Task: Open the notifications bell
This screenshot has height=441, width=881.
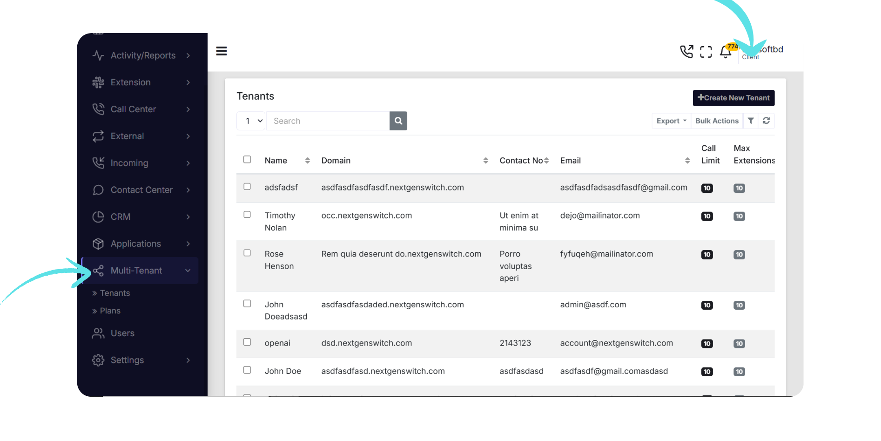Action: [726, 52]
